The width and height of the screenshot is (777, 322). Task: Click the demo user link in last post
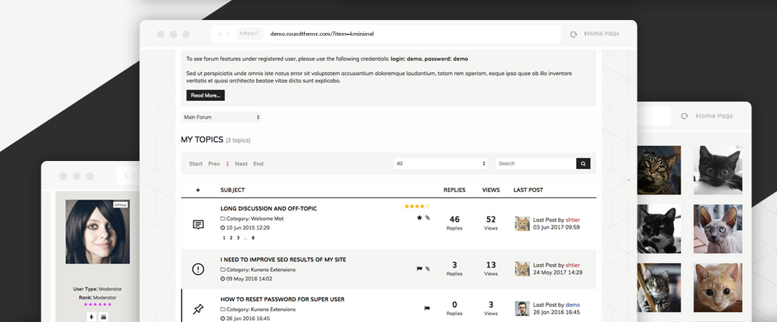(x=572, y=305)
